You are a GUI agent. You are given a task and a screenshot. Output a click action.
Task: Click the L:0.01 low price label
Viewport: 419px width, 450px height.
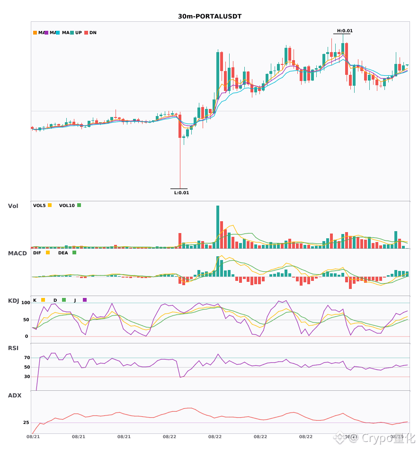181,193
